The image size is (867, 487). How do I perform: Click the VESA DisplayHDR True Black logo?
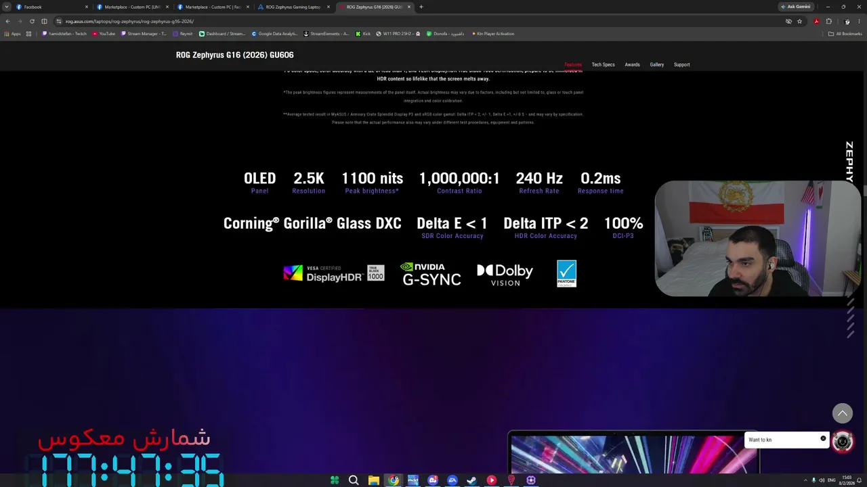(334, 273)
